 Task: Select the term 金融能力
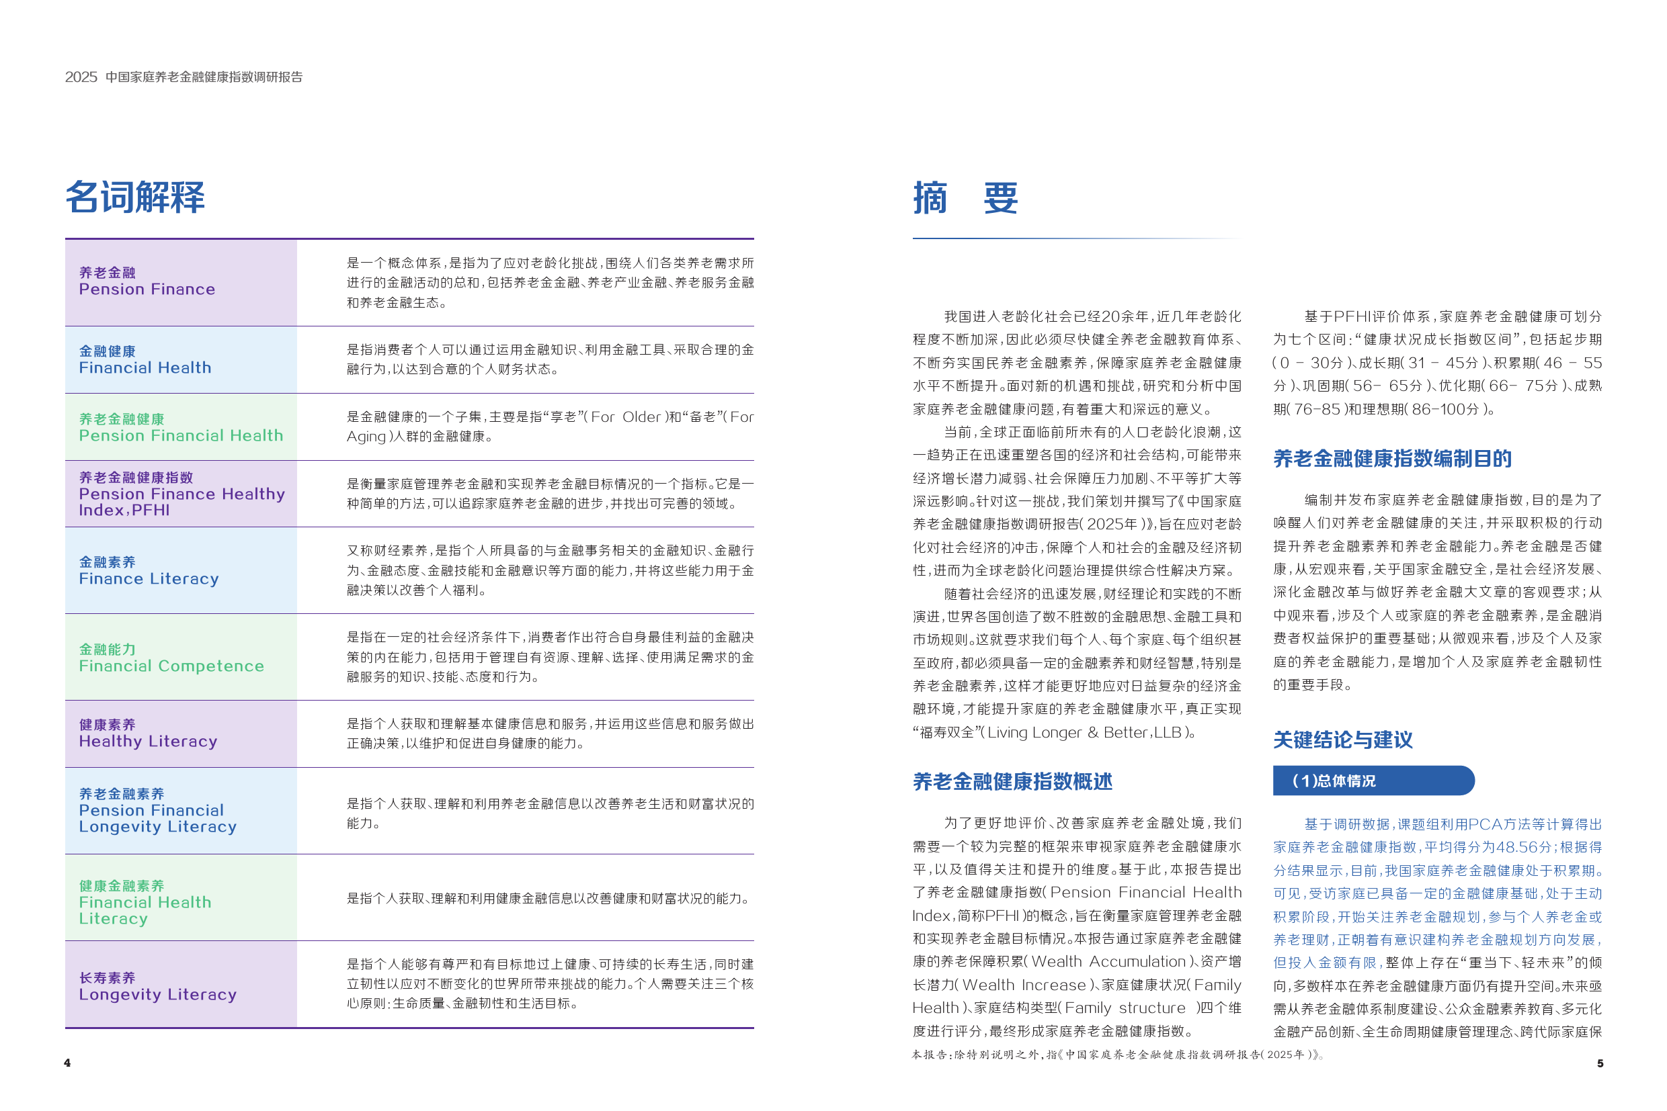pyautogui.click(x=107, y=649)
